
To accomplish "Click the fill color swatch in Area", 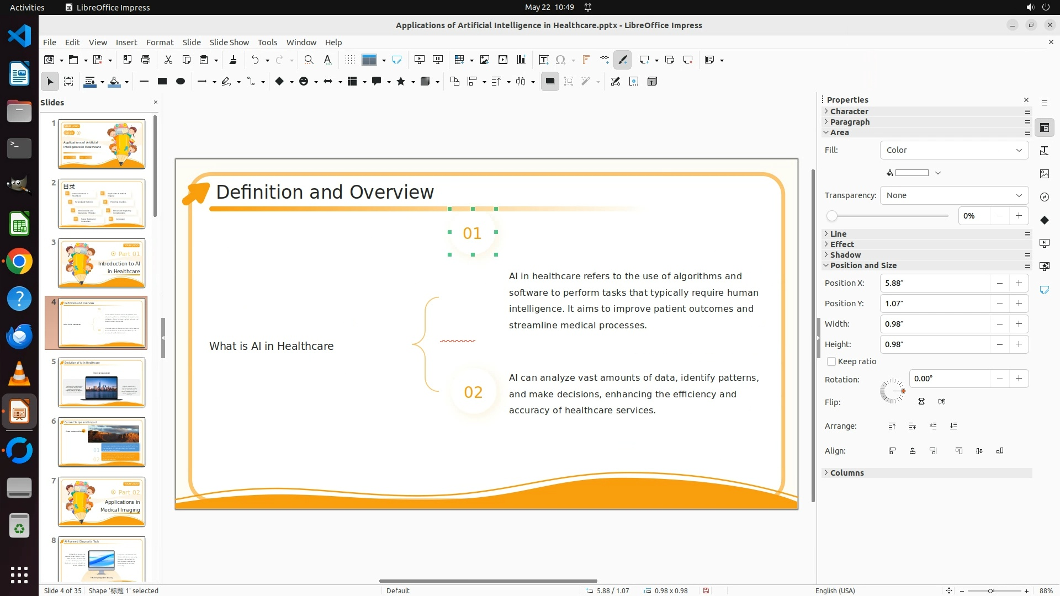I will click(911, 173).
